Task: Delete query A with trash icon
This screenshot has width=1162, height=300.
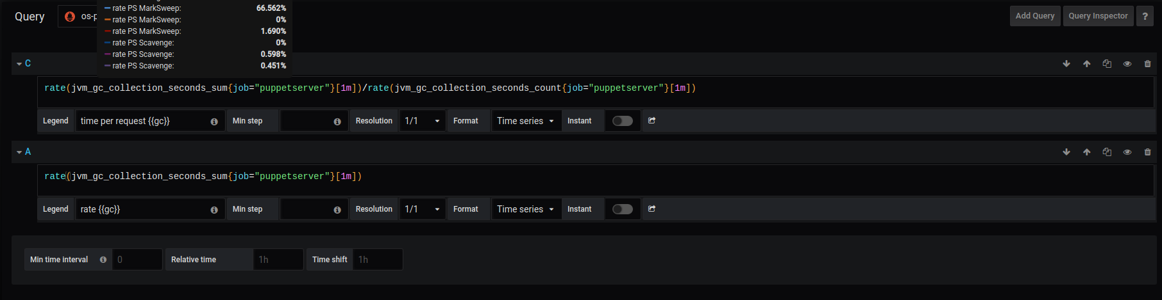Action: [x=1148, y=152]
